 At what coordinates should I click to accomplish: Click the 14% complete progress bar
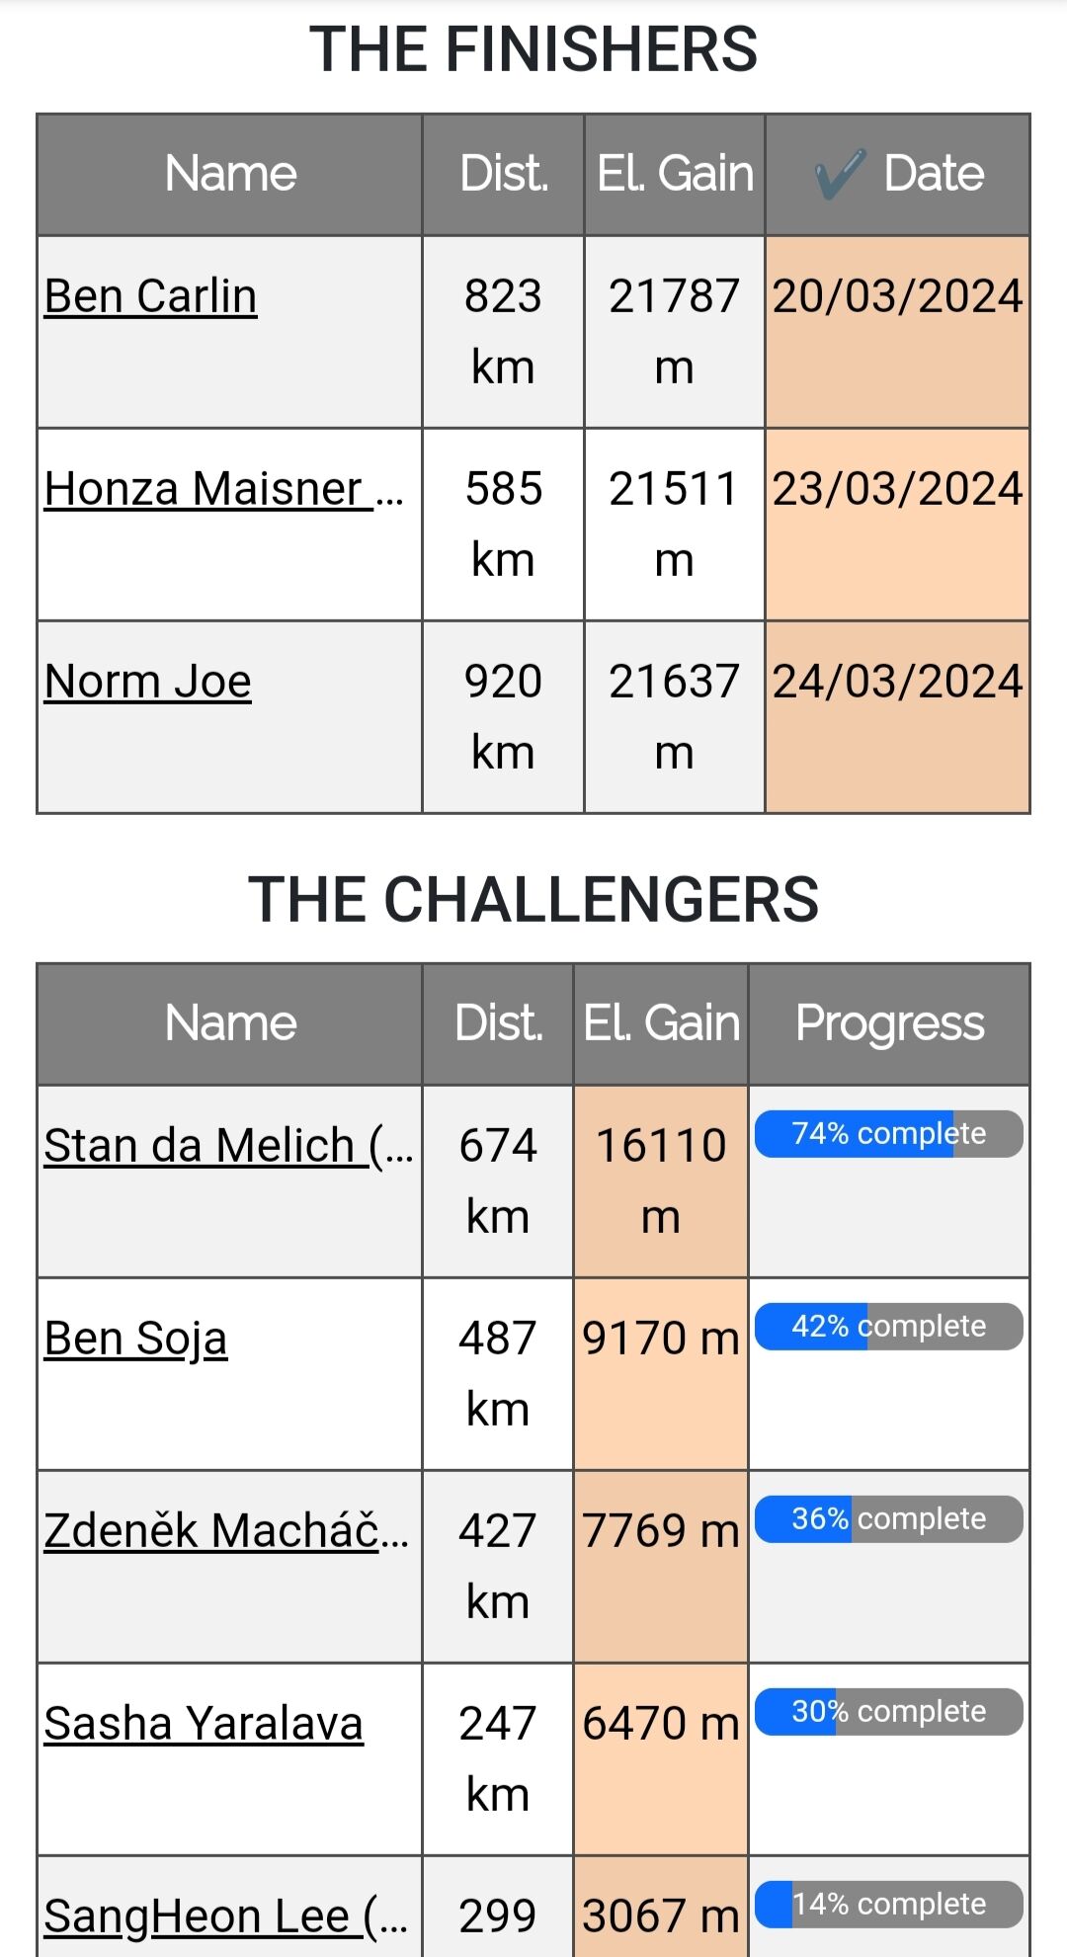click(x=888, y=1905)
